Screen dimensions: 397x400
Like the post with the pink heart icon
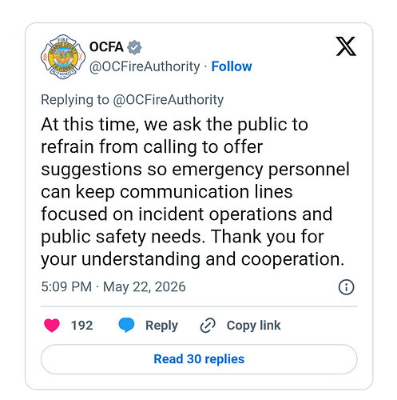(52, 326)
